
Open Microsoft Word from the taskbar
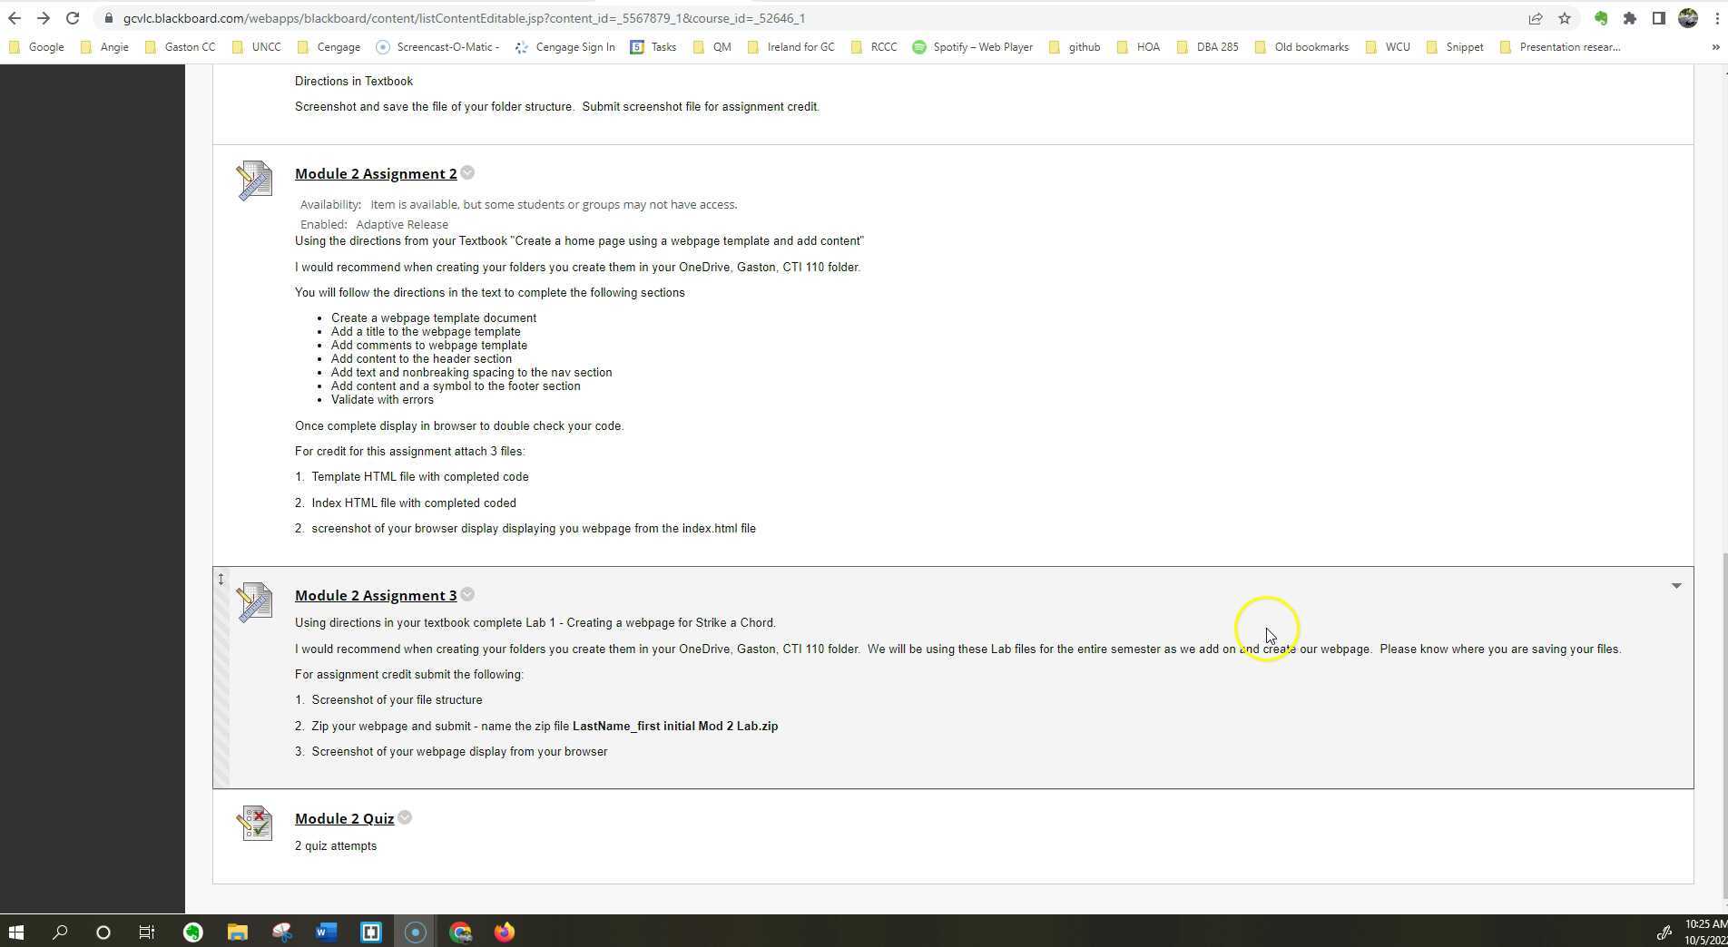point(326,932)
